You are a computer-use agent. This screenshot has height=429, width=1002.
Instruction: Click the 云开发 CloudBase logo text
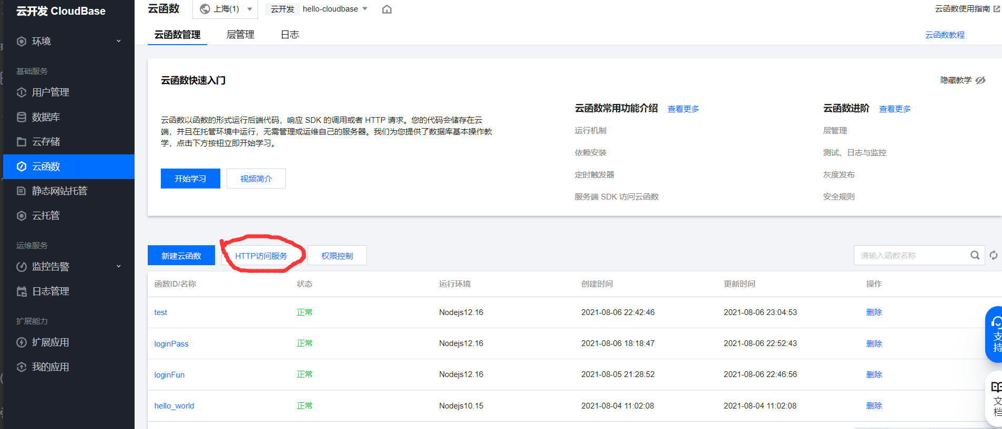pos(60,11)
